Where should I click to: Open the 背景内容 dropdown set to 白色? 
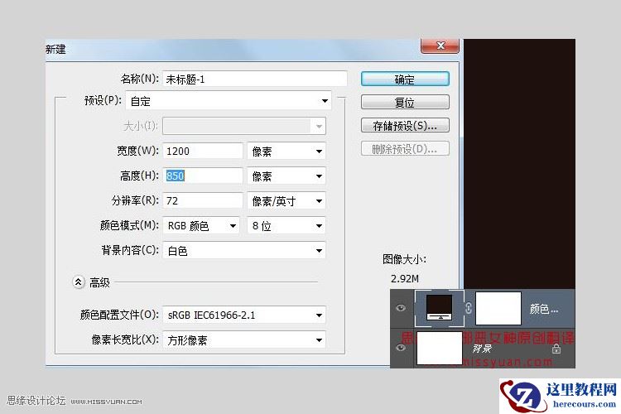pyautogui.click(x=244, y=250)
